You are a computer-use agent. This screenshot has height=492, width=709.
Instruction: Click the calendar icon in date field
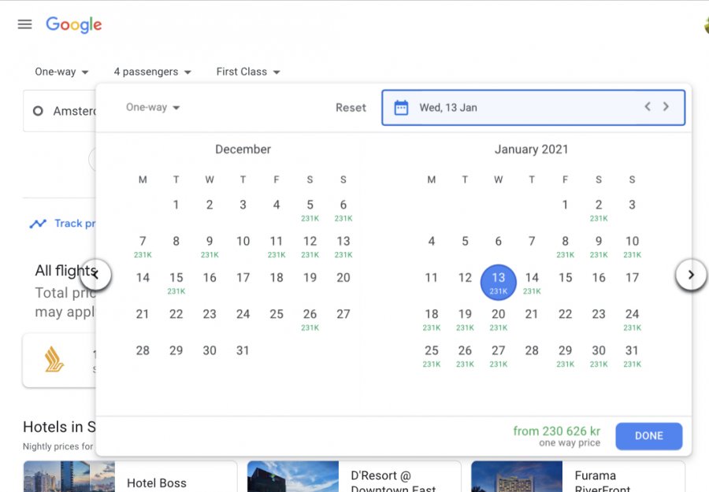pos(401,108)
